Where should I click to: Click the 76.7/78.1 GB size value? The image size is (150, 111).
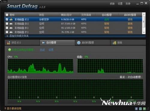pos(68,32)
